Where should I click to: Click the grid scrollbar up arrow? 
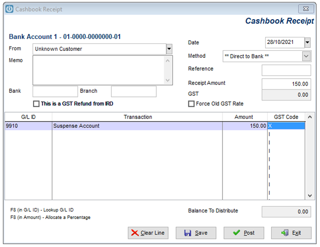[310, 117]
